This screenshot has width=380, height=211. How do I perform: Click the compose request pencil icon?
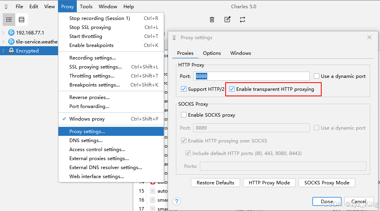[227, 20]
